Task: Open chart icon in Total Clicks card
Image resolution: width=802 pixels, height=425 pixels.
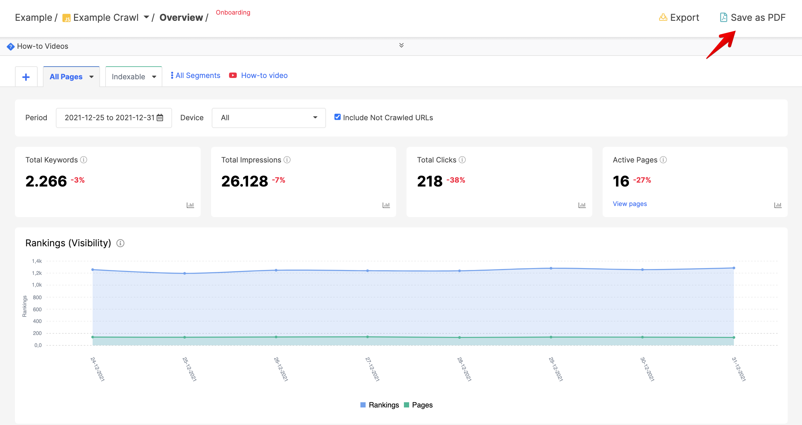Action: coord(582,205)
